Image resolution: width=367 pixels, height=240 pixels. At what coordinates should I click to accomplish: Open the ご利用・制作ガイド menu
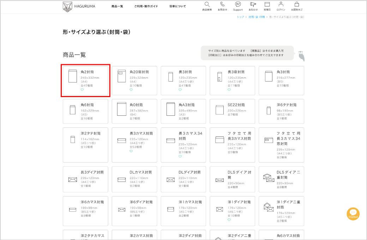146,6
